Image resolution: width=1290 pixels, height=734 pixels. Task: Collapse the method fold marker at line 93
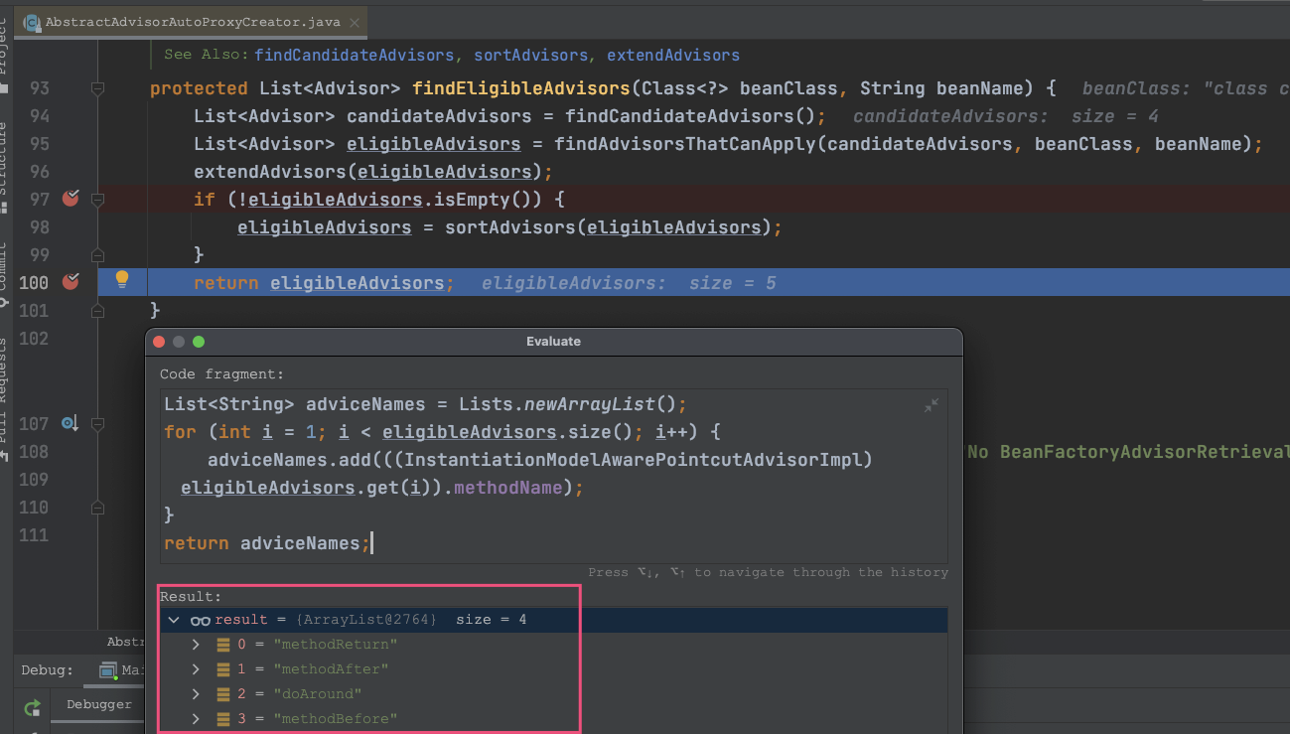point(98,88)
